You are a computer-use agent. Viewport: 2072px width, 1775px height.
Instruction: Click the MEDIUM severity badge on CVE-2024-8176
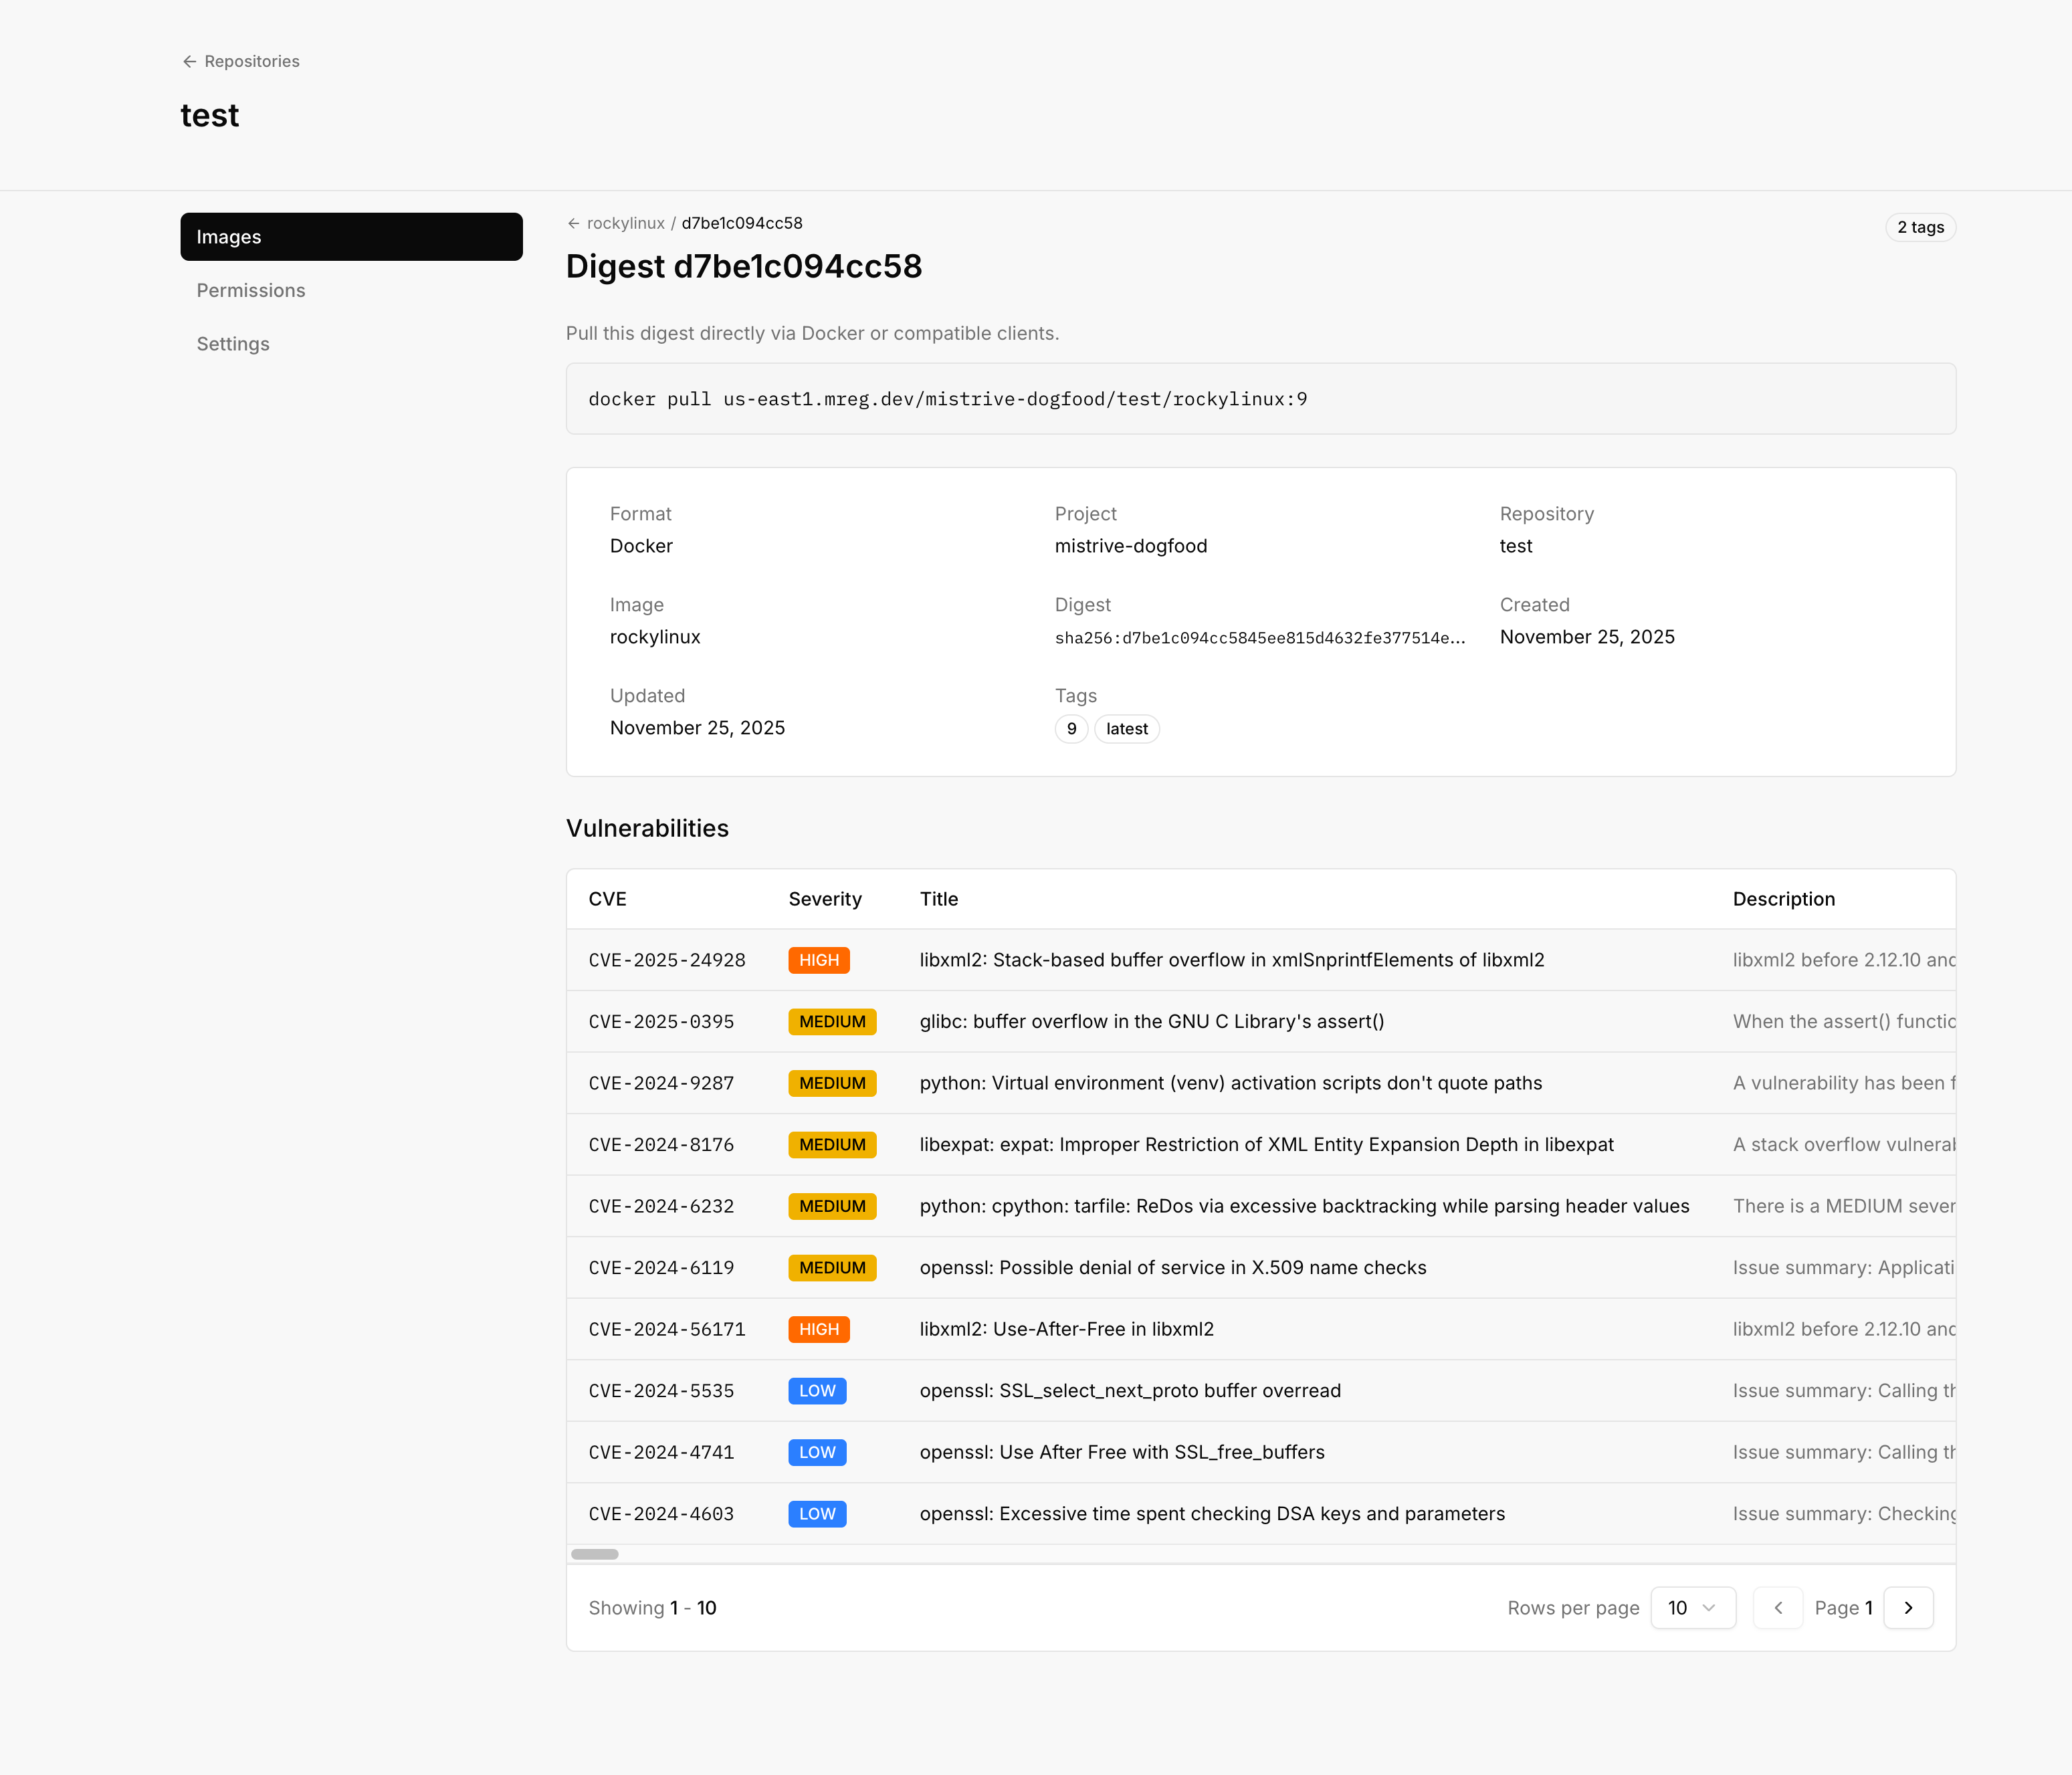point(832,1144)
